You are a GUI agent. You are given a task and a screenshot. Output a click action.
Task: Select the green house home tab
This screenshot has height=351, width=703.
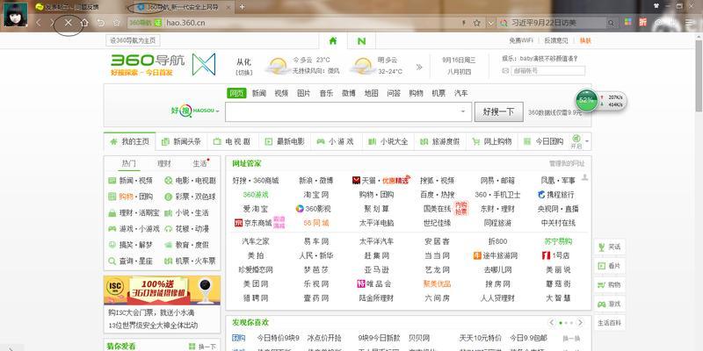pos(333,40)
